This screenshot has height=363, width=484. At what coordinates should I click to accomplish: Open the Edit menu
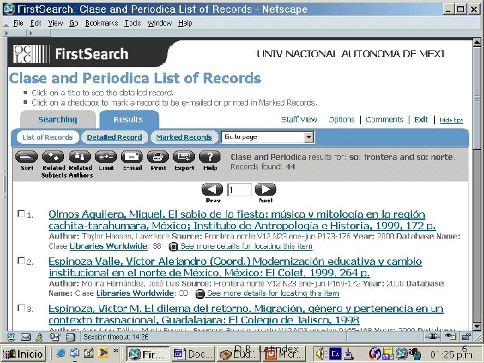click(36, 23)
